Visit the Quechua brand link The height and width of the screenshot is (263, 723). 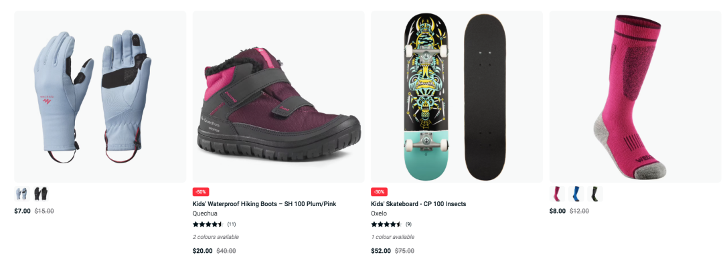pos(205,213)
